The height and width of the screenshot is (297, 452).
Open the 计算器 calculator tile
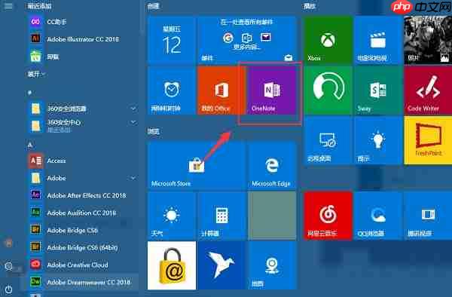(x=221, y=216)
